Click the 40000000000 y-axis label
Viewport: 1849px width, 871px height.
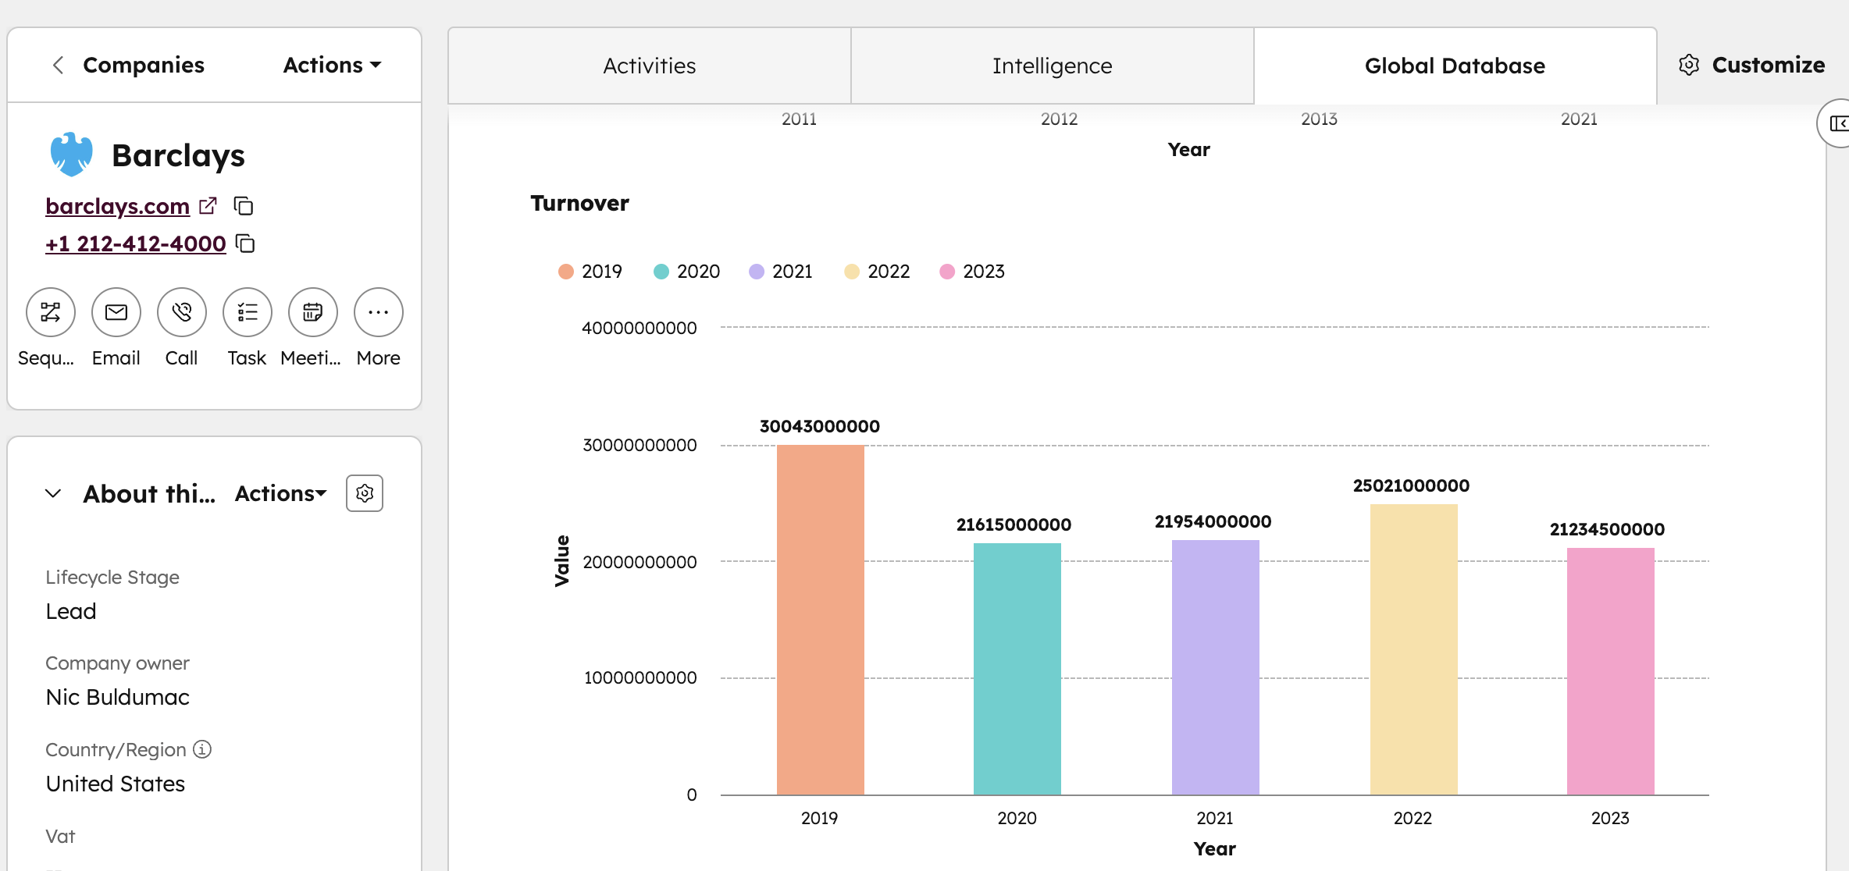(639, 328)
